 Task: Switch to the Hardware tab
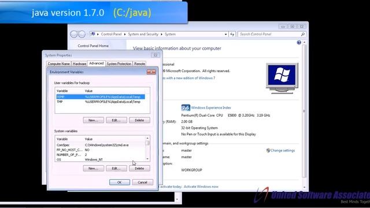tap(79, 64)
